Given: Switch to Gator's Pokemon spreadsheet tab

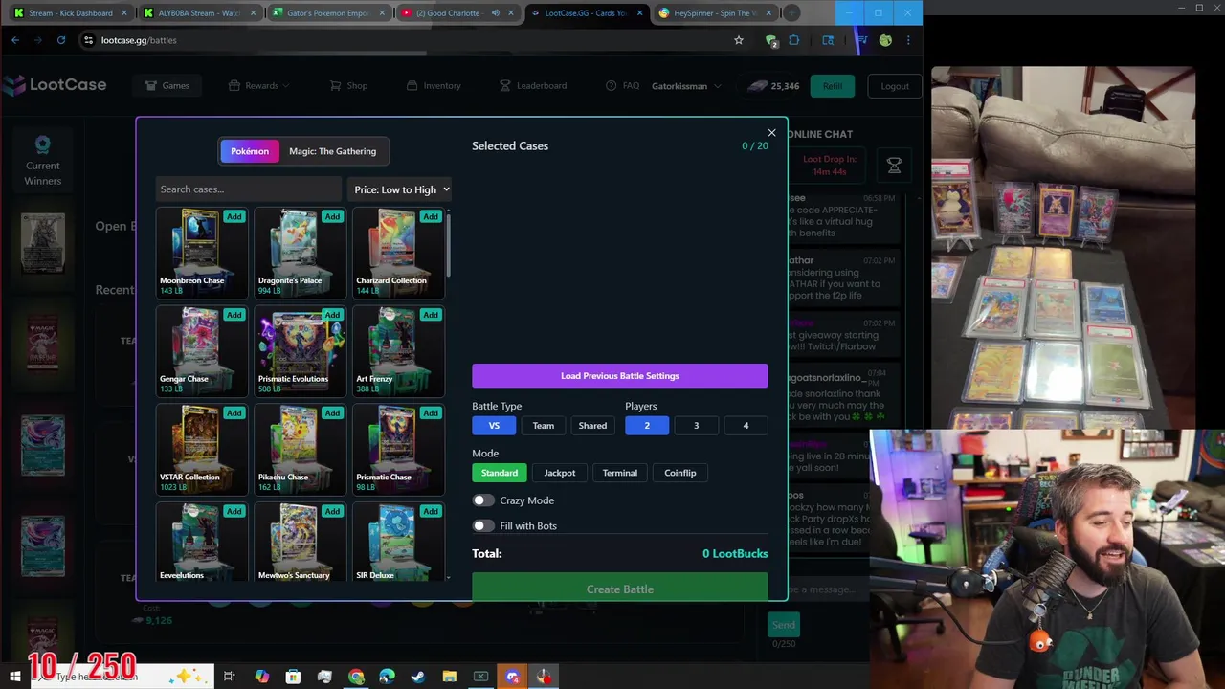Looking at the screenshot, I should (329, 13).
